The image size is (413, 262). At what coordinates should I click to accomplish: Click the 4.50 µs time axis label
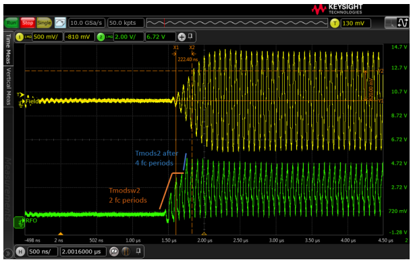pyautogui.click(x=385, y=240)
